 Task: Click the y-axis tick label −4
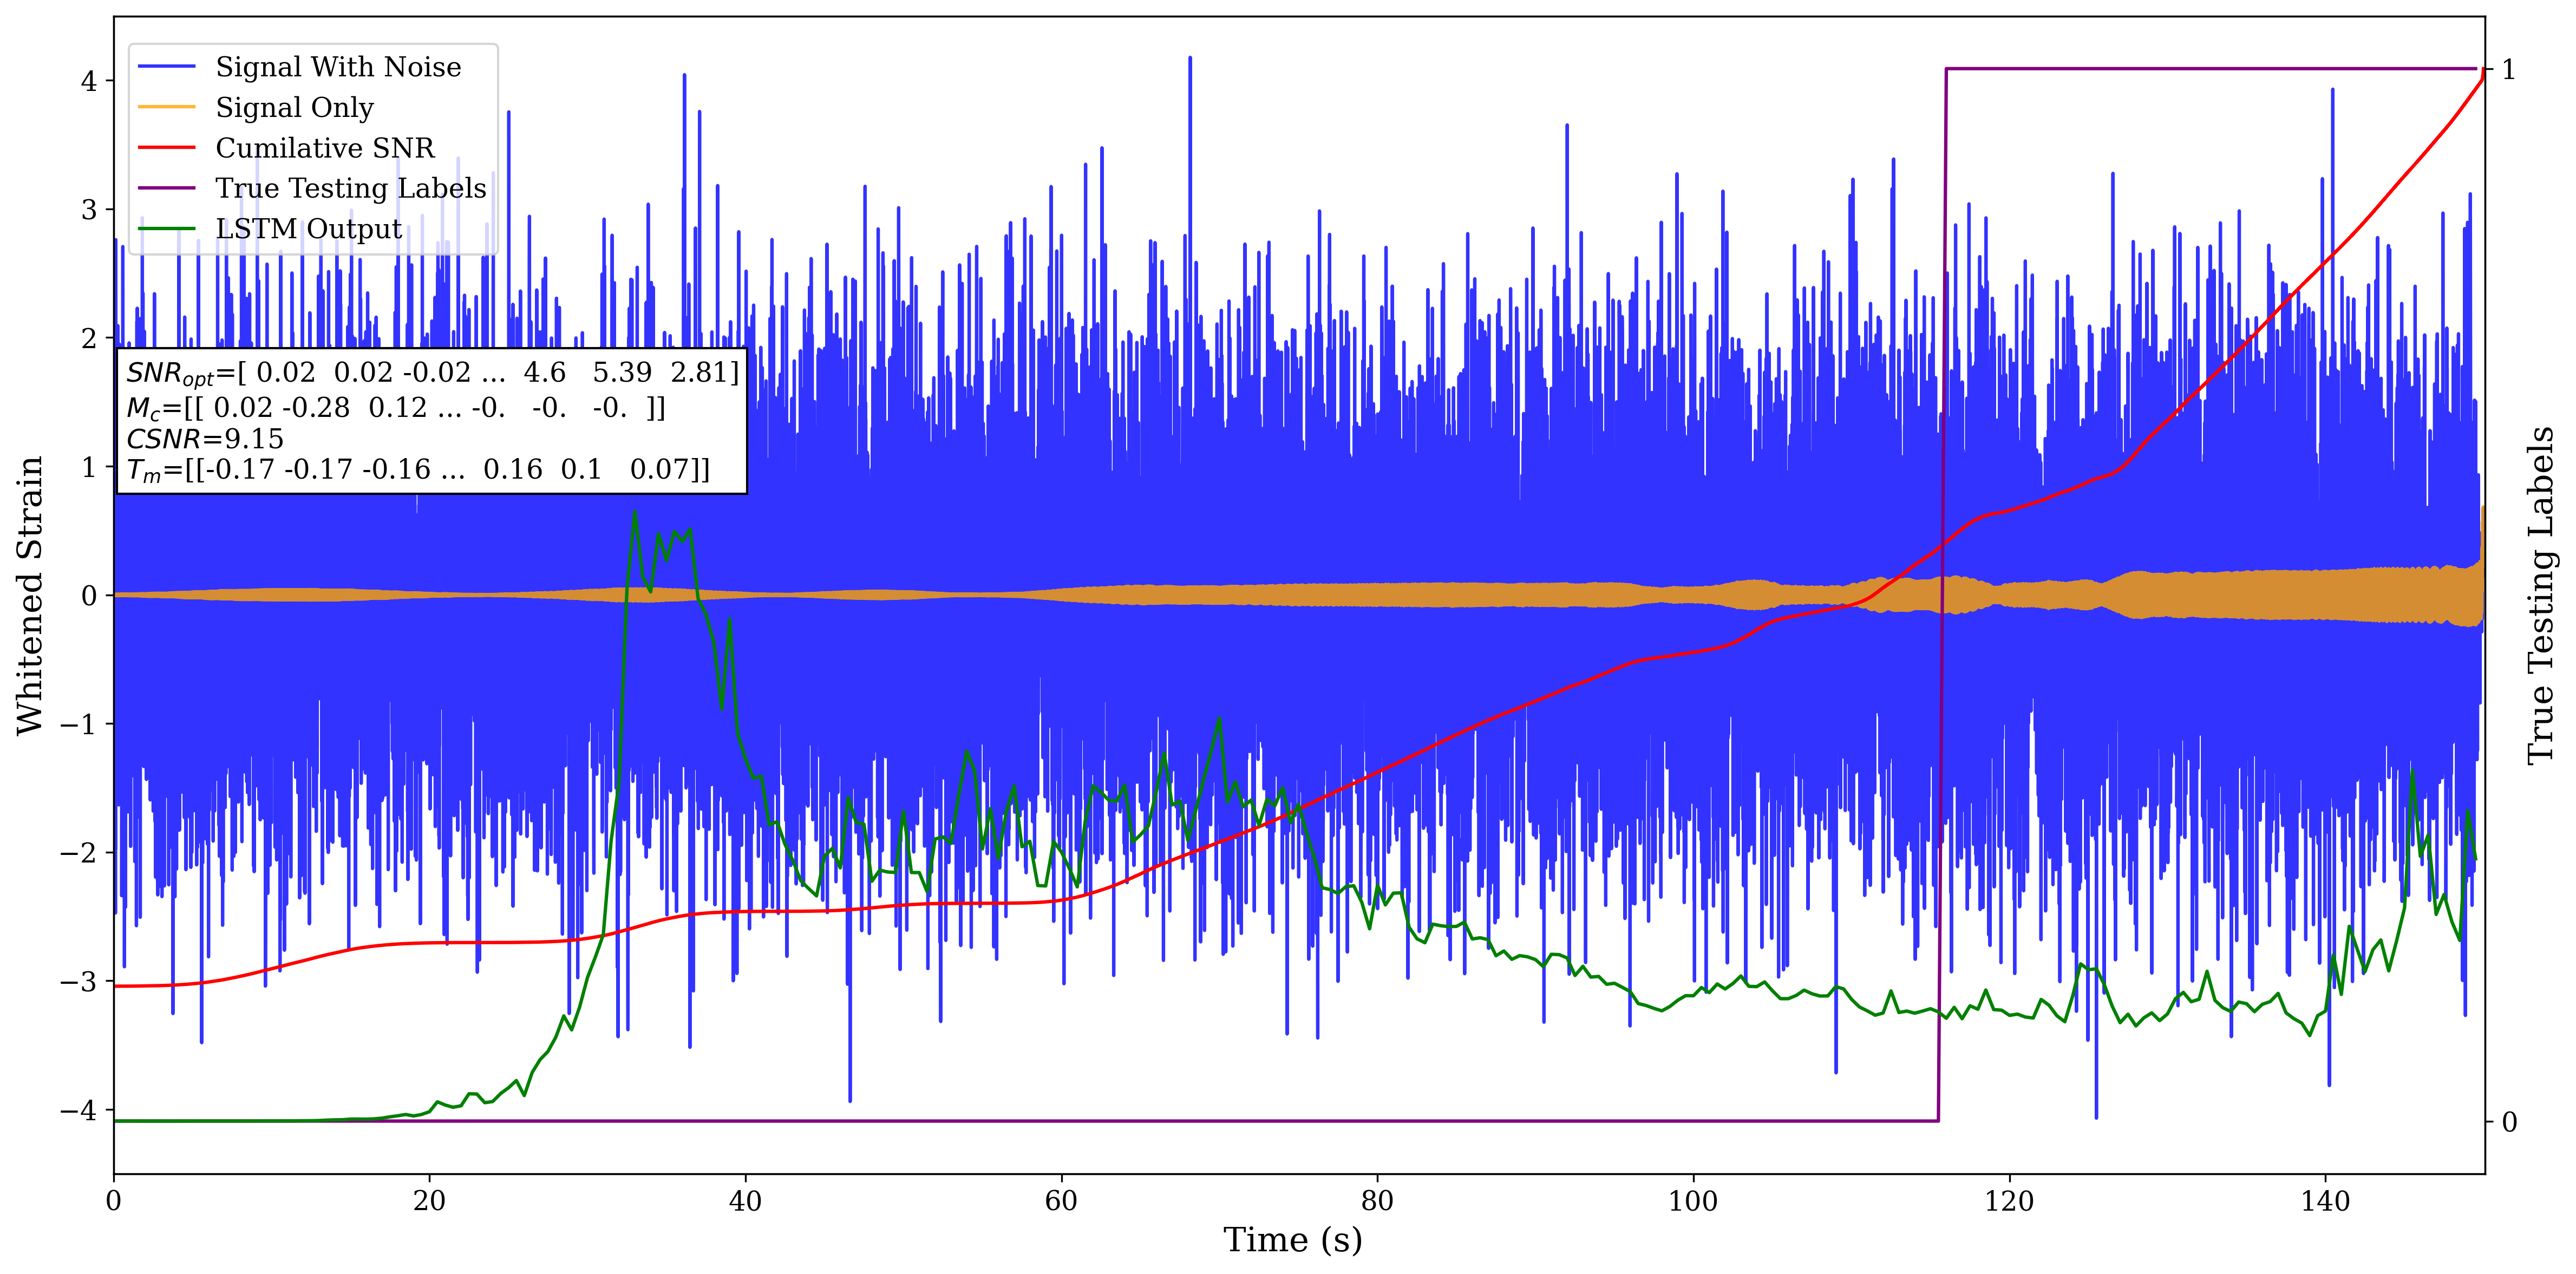pyautogui.click(x=78, y=1110)
